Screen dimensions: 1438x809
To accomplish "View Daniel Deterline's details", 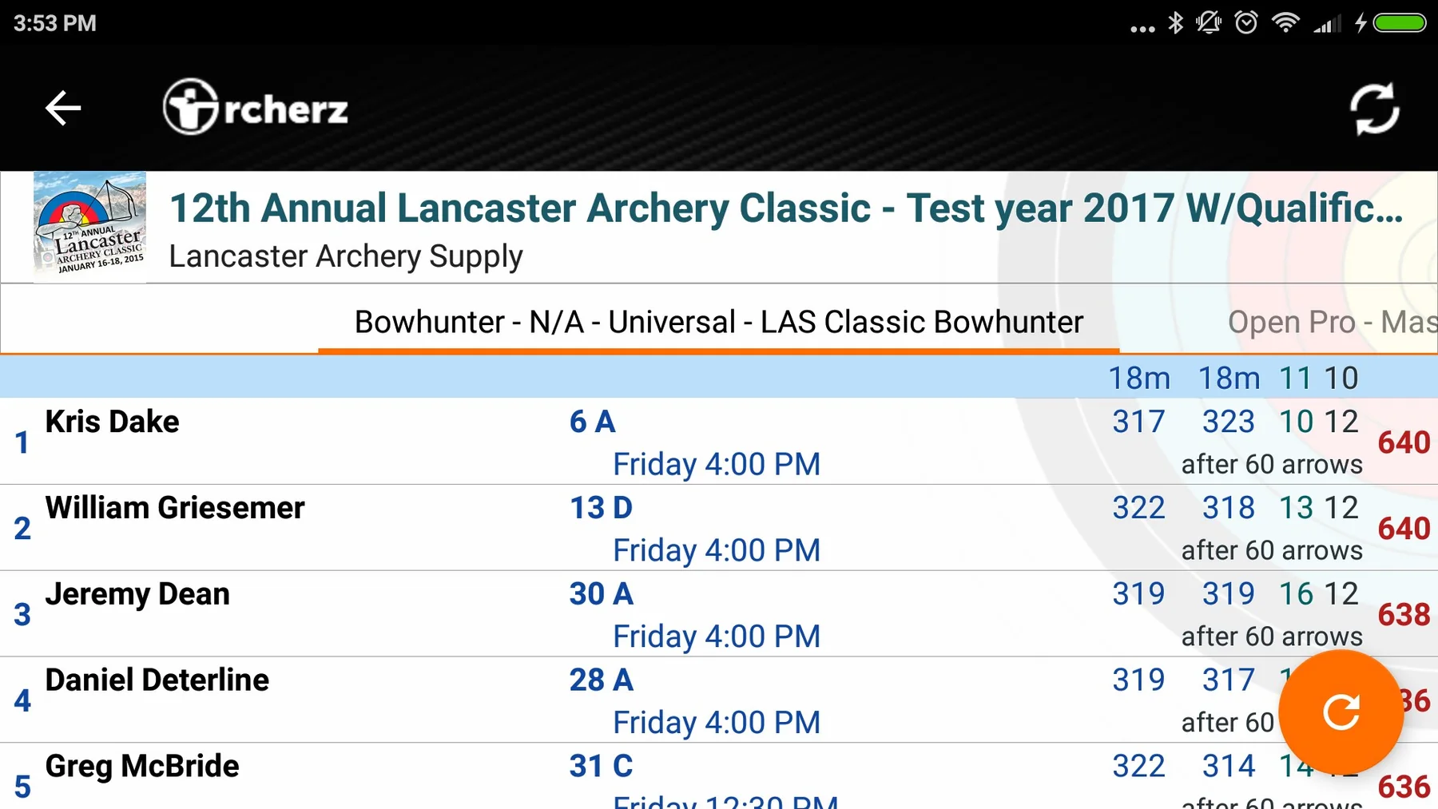I will [x=639, y=700].
